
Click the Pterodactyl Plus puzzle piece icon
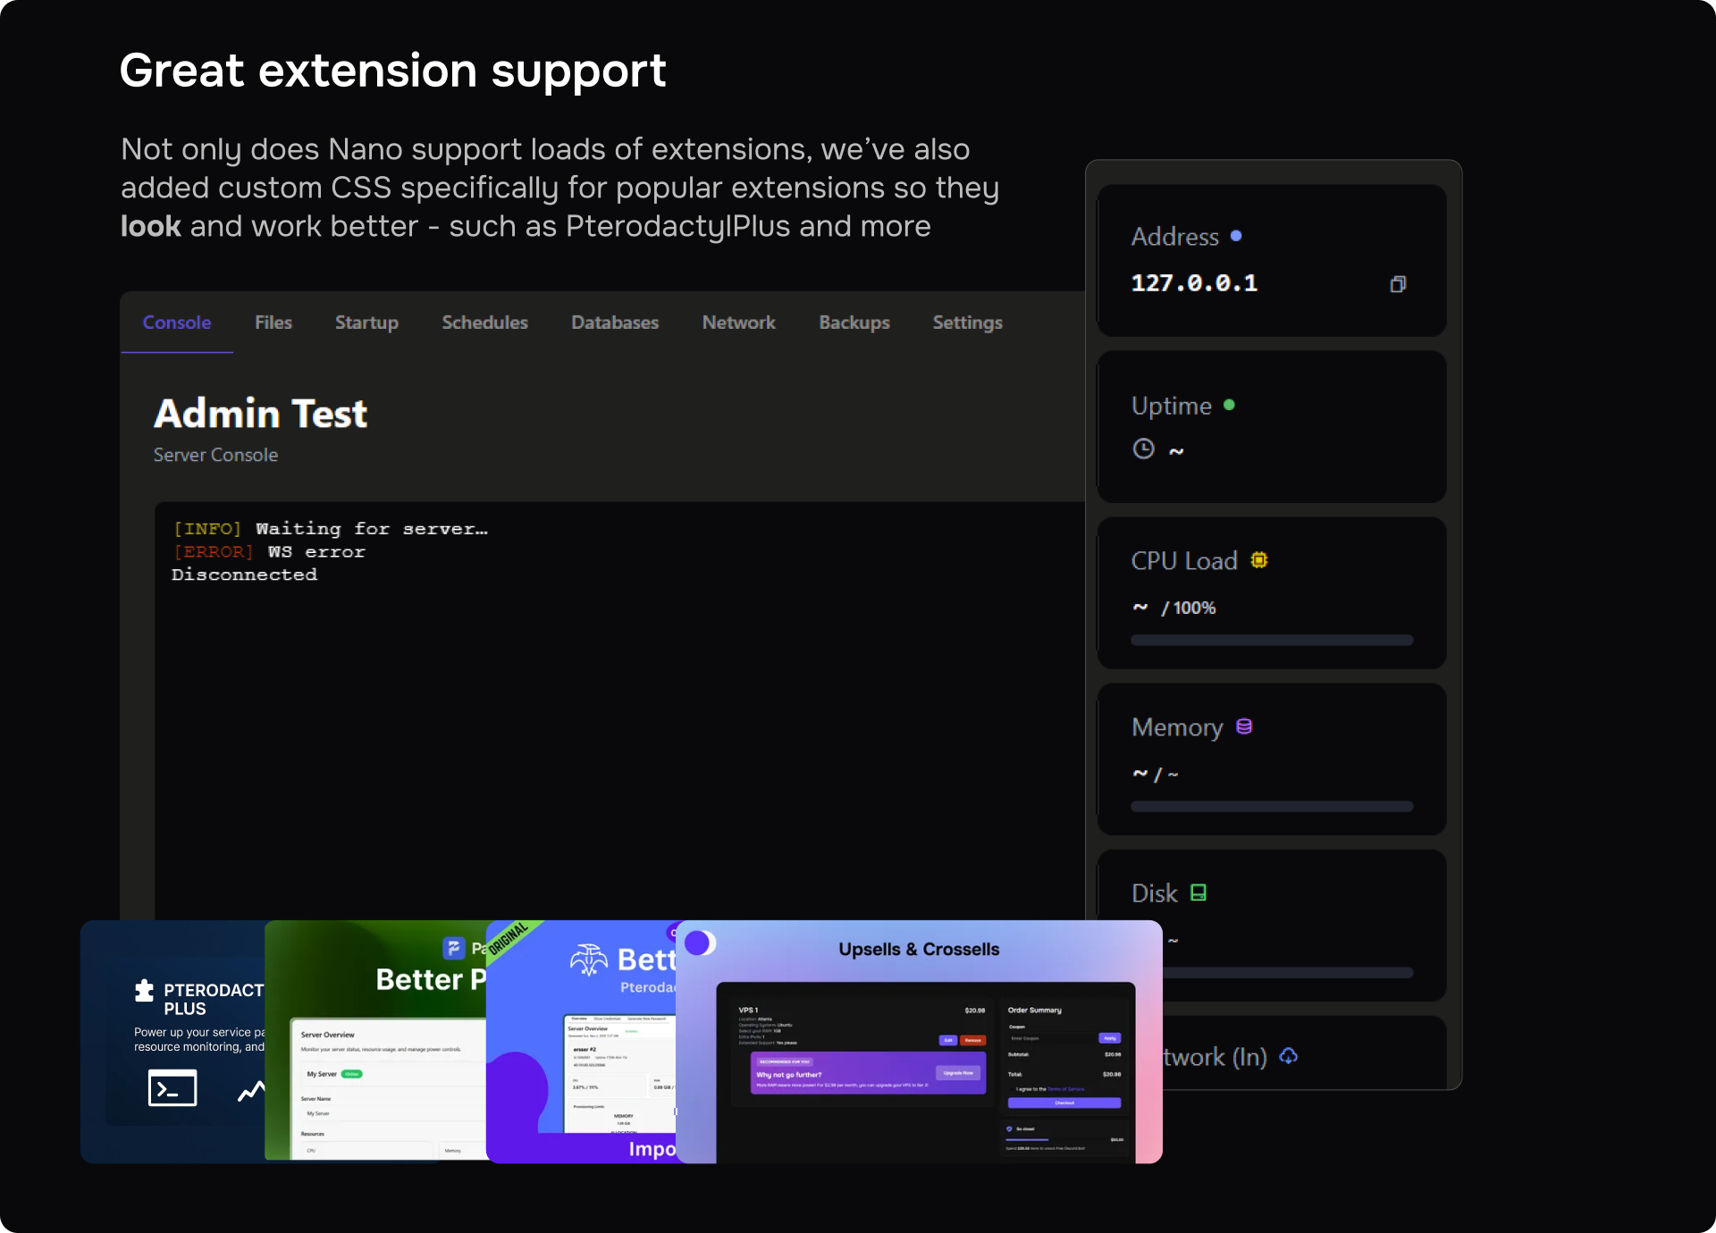(x=144, y=990)
